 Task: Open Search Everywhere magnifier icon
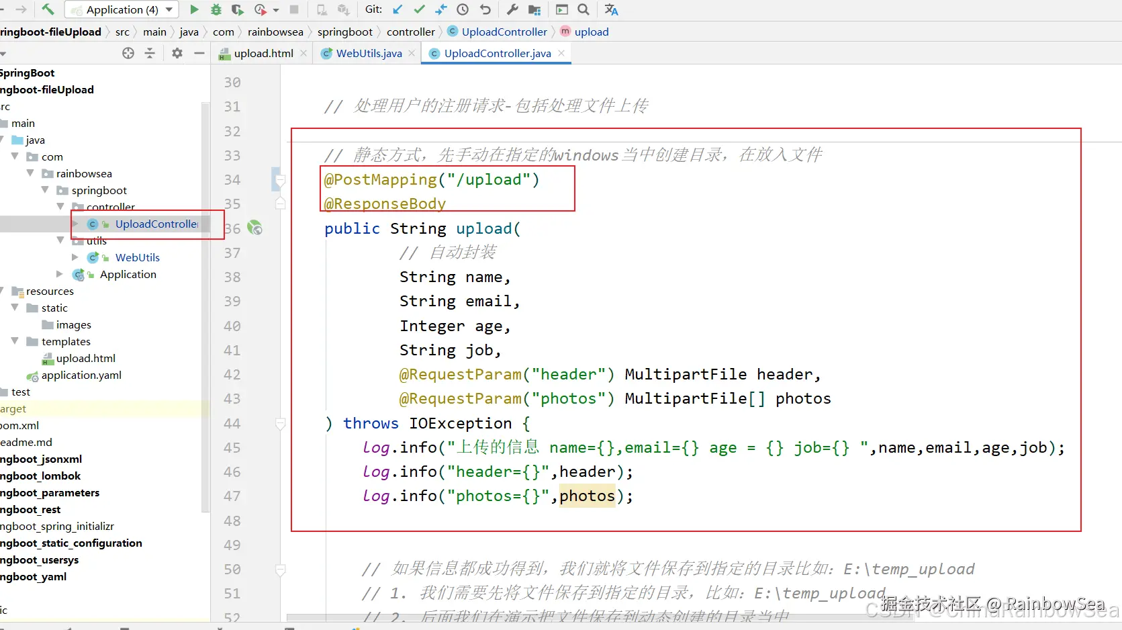pos(583,9)
